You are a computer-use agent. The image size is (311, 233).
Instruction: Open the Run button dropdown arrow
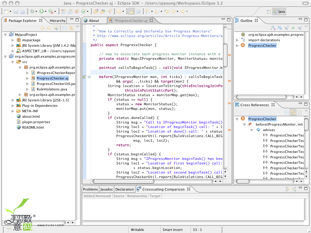point(46,12)
